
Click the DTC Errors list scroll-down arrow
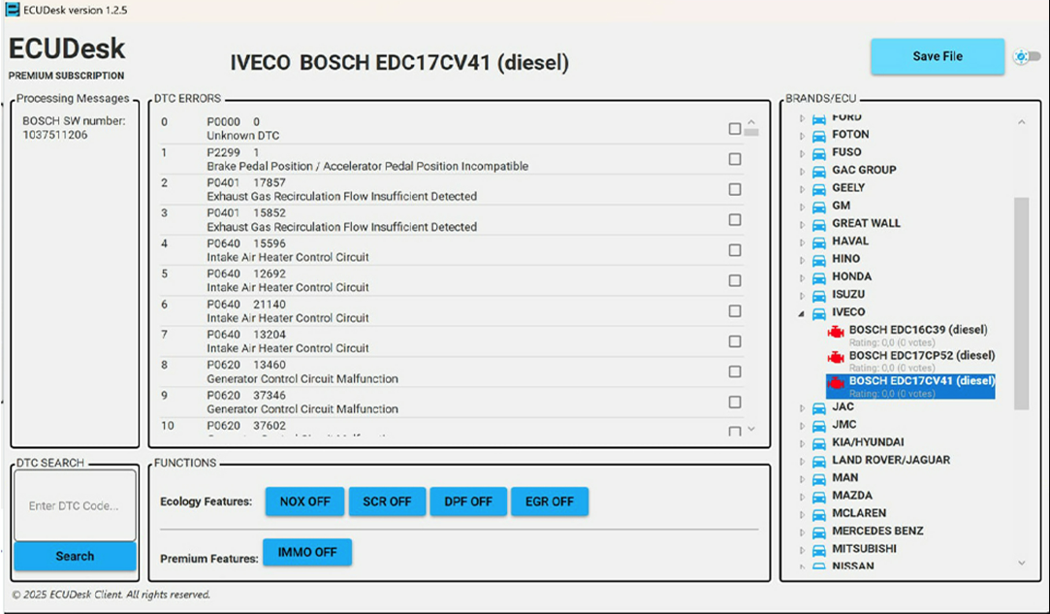[751, 429]
